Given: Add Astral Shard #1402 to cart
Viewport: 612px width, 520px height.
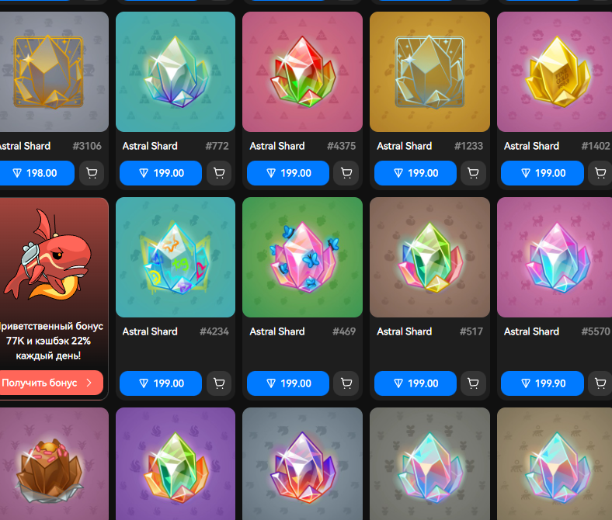Looking at the screenshot, I should [x=600, y=173].
